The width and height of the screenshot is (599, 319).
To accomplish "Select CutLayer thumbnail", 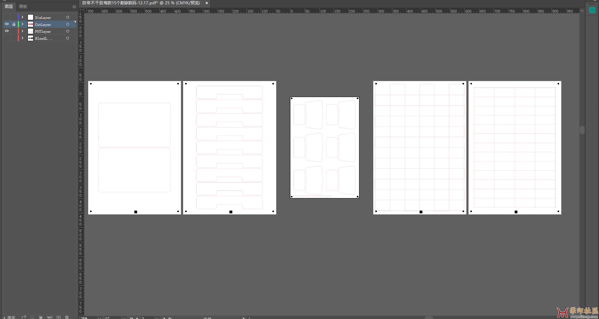I will coord(31,24).
